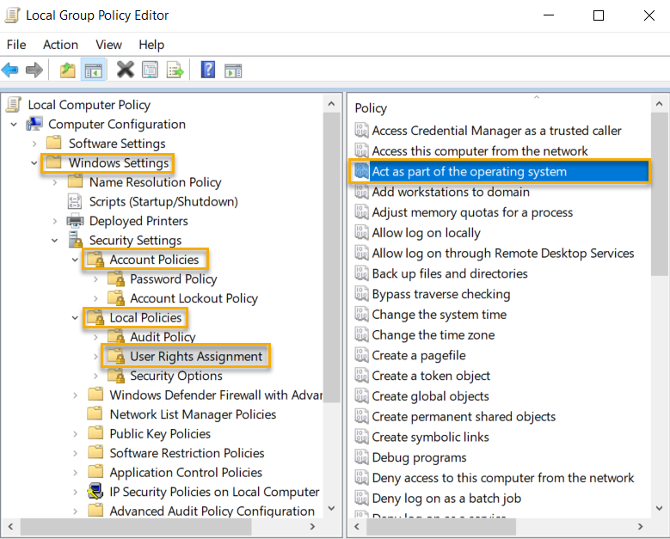Viewport: 670px width, 539px height.
Task: Select the Debug programs policy
Action: click(419, 457)
